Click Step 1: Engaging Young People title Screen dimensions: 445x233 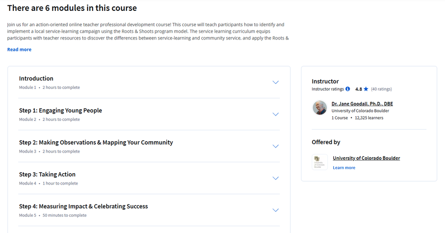[60, 111]
